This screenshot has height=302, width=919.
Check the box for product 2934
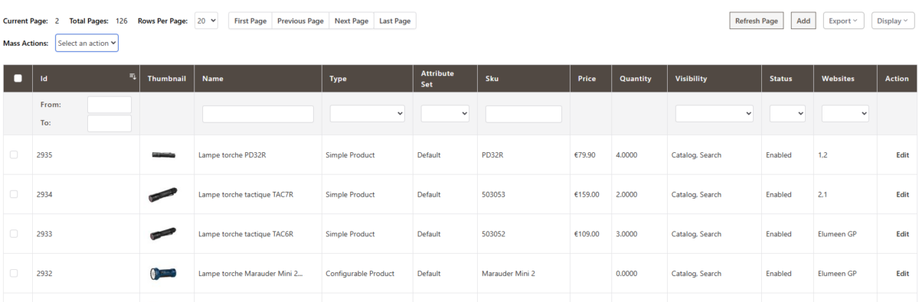14,194
